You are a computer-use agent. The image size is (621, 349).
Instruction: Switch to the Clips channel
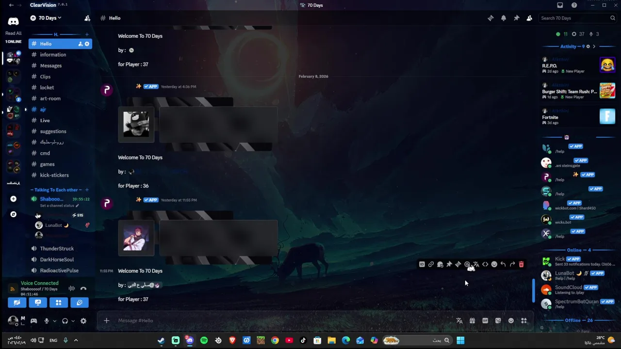60,77
